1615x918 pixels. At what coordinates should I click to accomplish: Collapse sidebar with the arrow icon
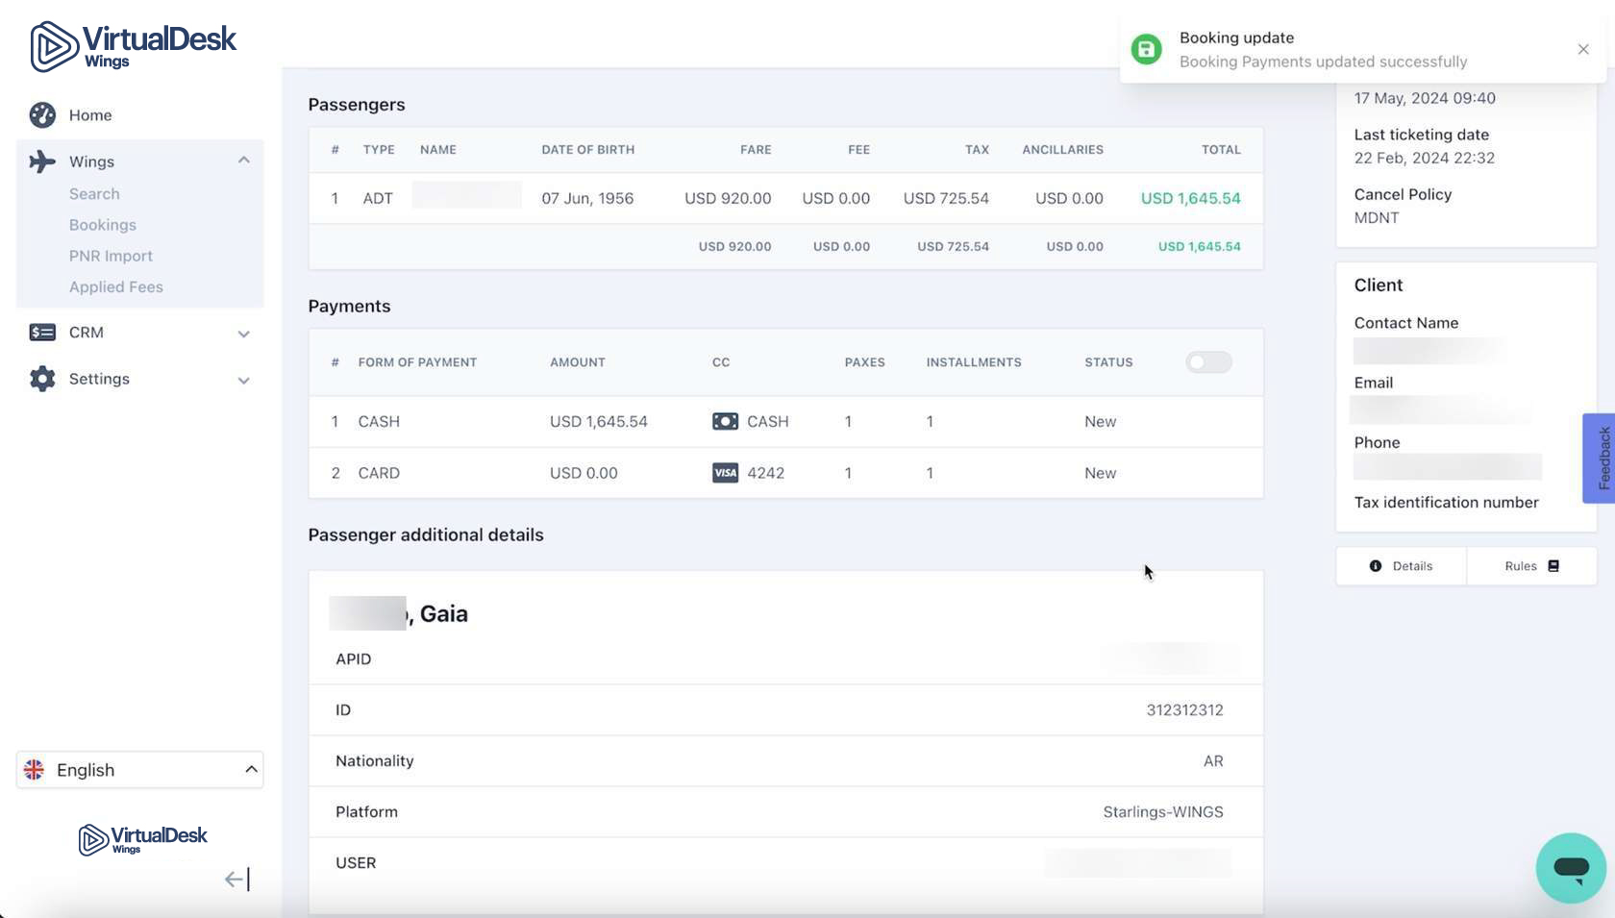point(236,880)
